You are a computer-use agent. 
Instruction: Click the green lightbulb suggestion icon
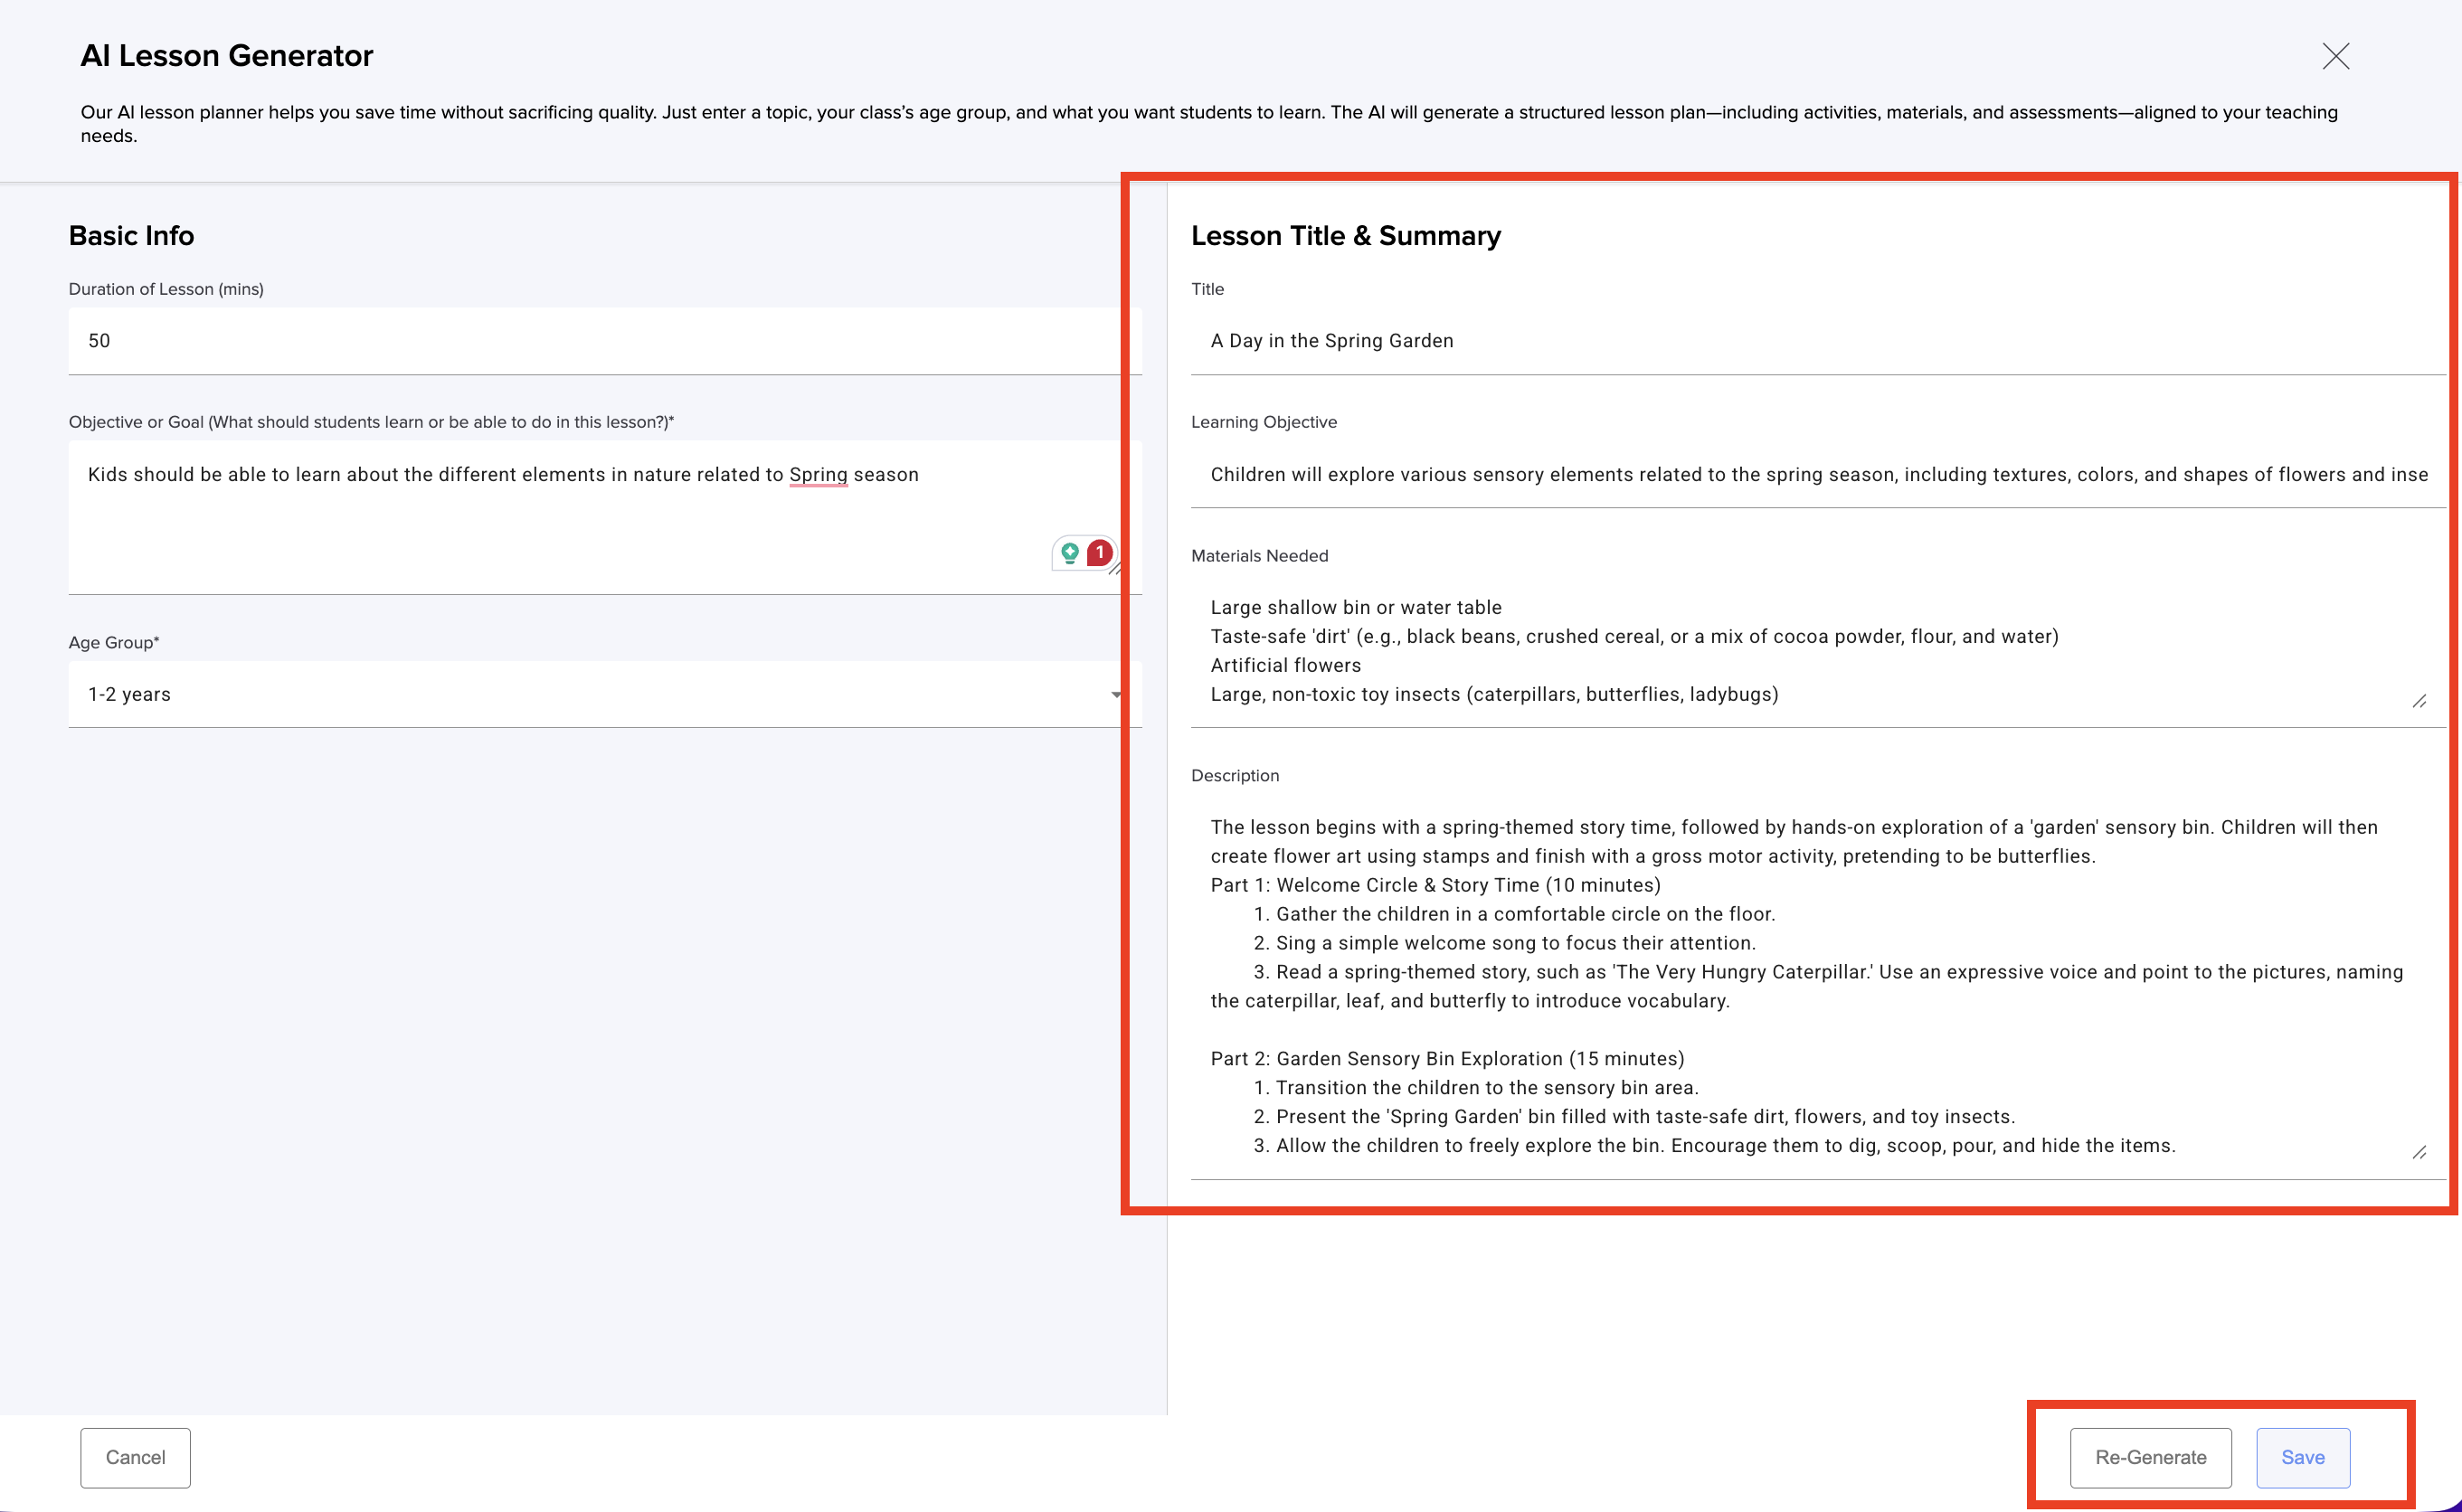(x=1070, y=552)
